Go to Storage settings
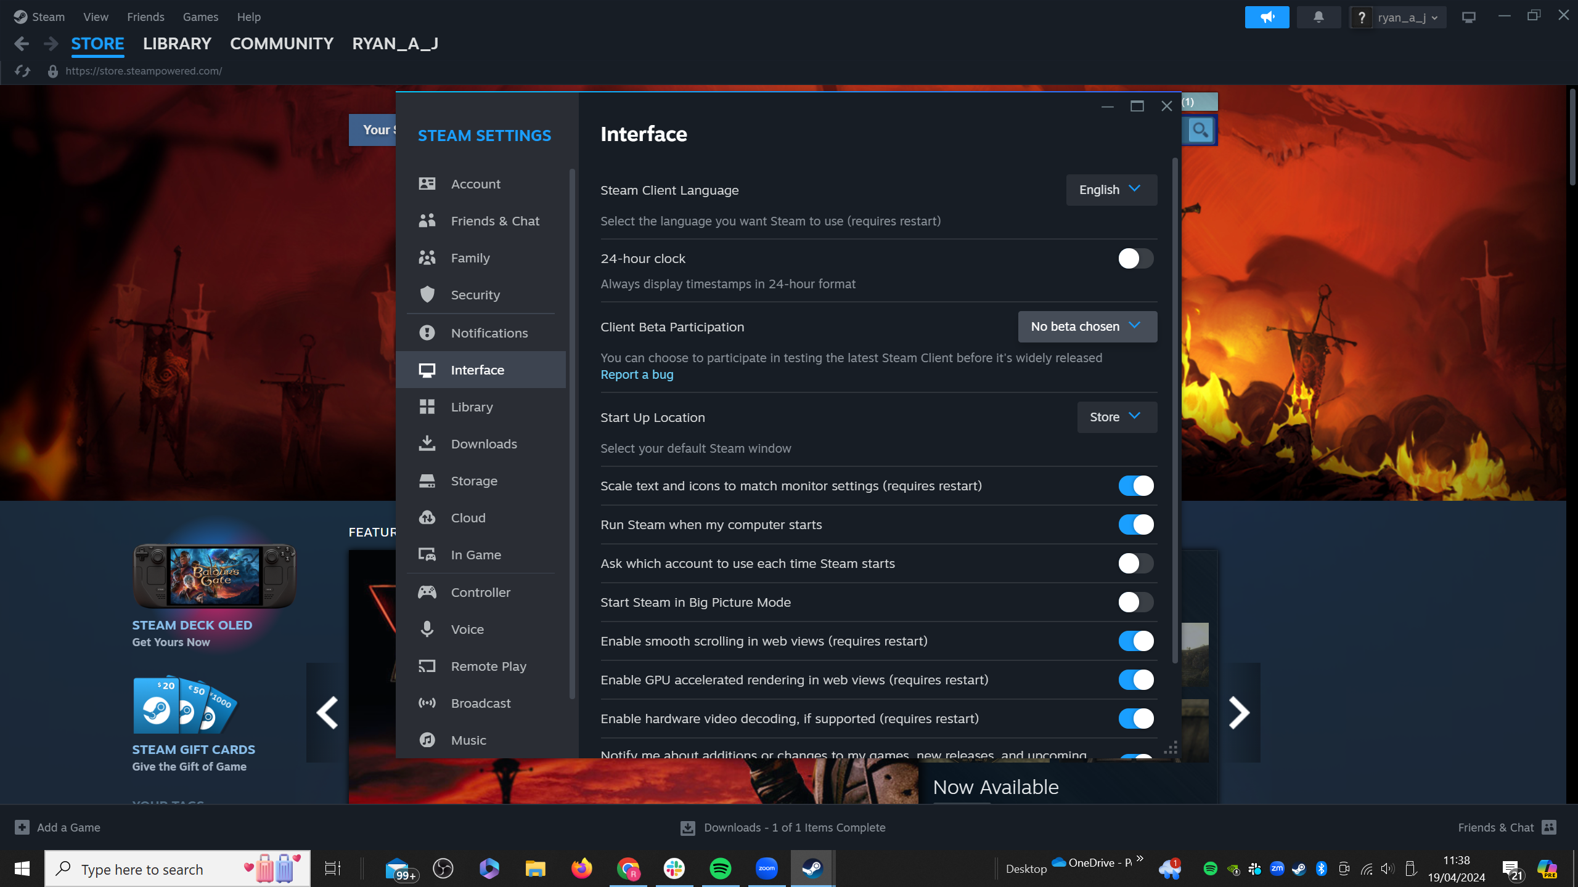 coord(481,480)
